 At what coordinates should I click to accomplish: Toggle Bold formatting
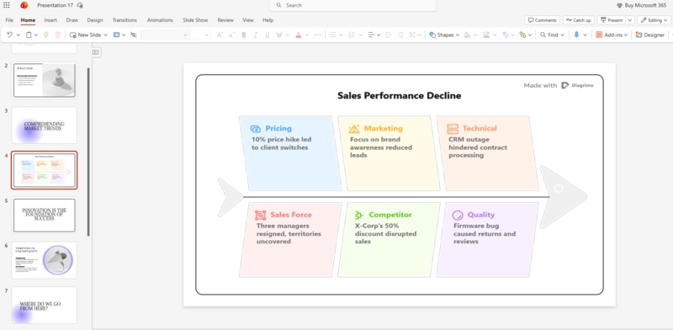click(x=244, y=35)
